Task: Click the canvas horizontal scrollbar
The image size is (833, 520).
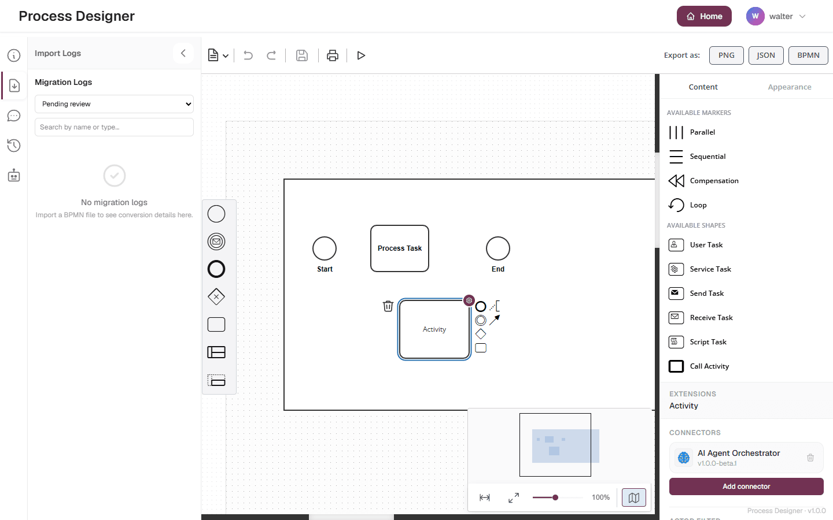Action: (351, 517)
